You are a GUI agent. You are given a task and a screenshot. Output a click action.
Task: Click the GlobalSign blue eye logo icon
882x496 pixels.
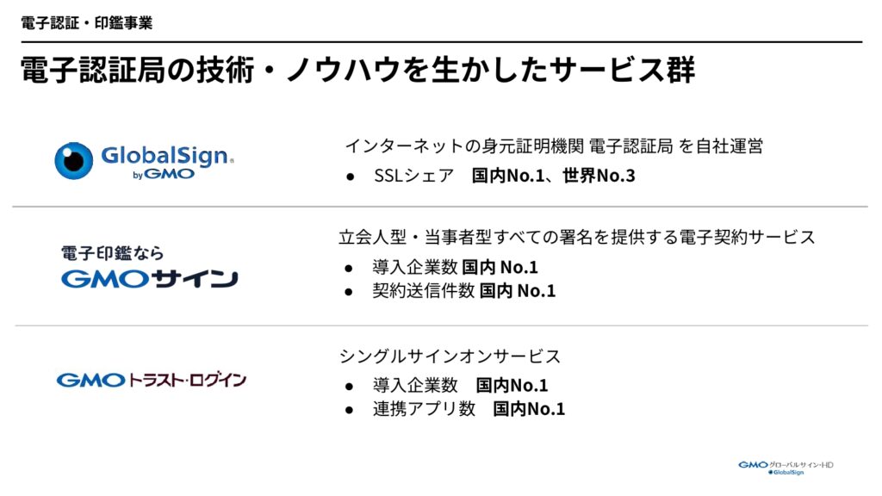click(74, 161)
